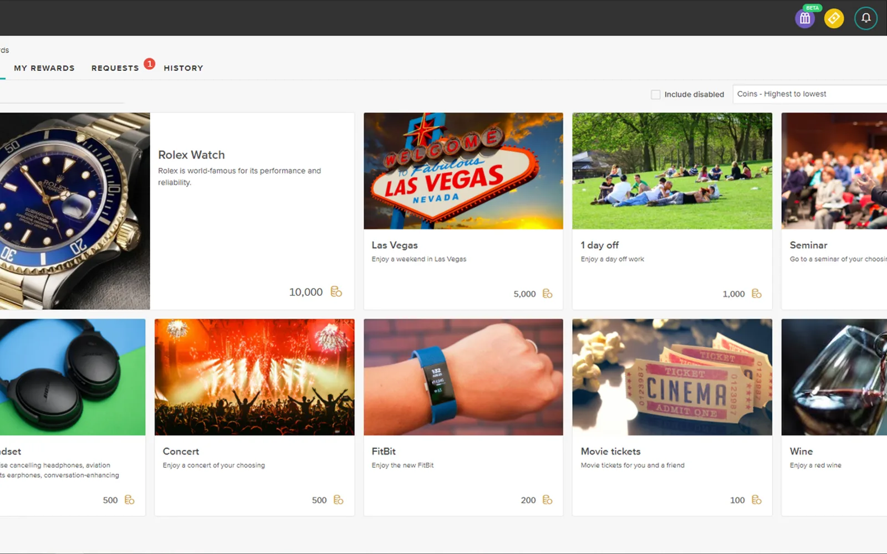
Task: Open the Coins - Highest to lowest sort dropdown
Action: [810, 94]
